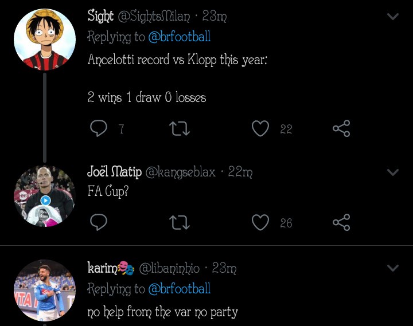Retweet Joël Matip's FA Cup tweet
The height and width of the screenshot is (326, 413).
coord(180,222)
